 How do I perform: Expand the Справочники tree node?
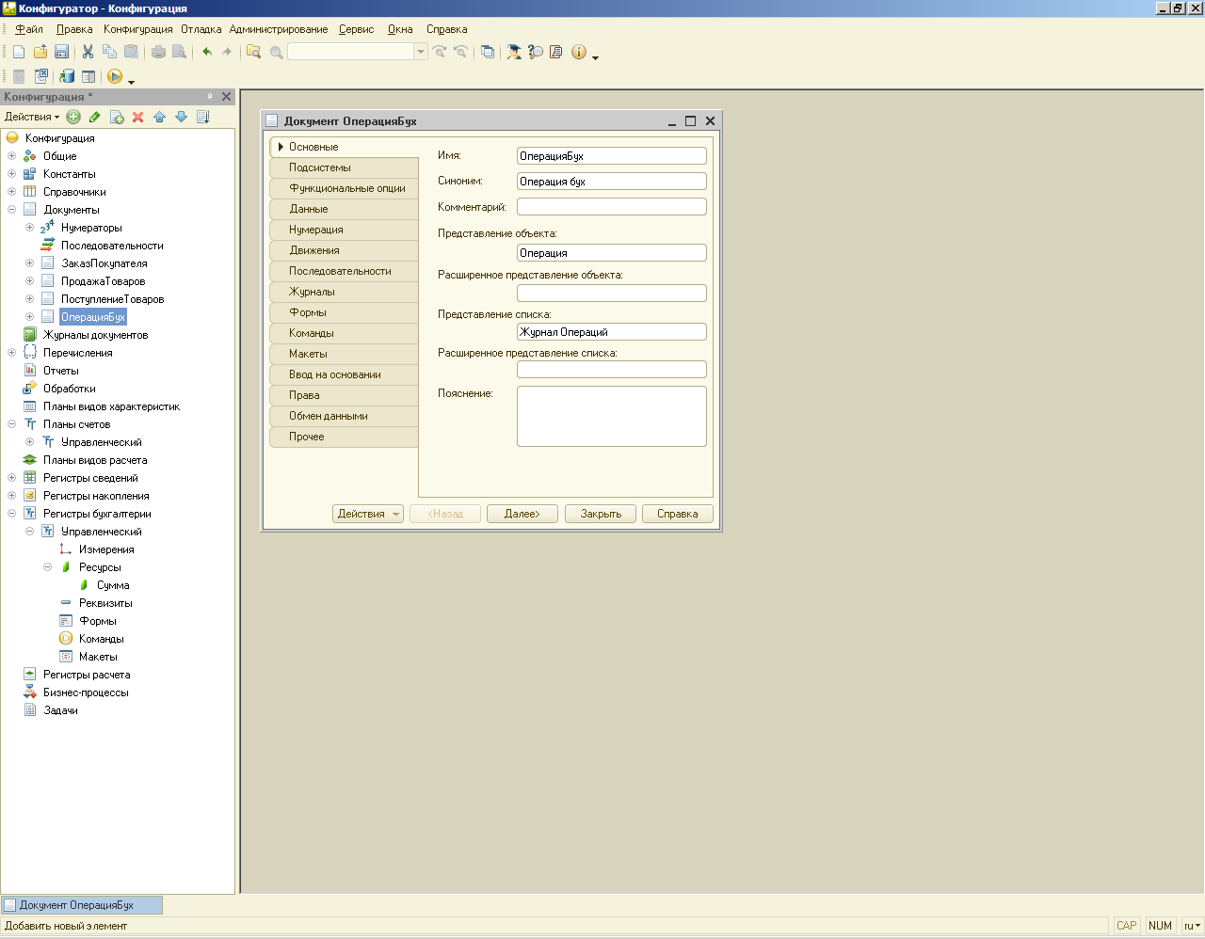pos(11,192)
